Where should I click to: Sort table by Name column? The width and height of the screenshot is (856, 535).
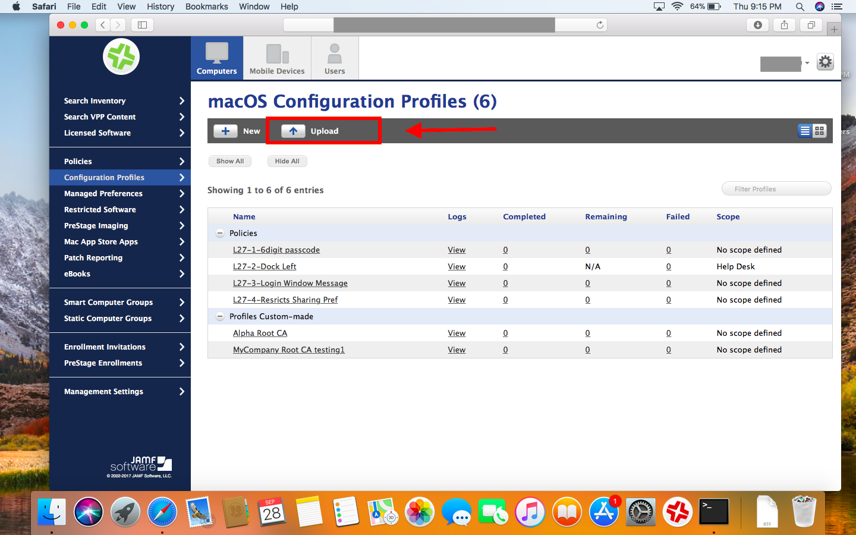coord(244,217)
